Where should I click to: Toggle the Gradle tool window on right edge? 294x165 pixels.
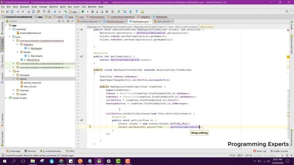click(292, 25)
